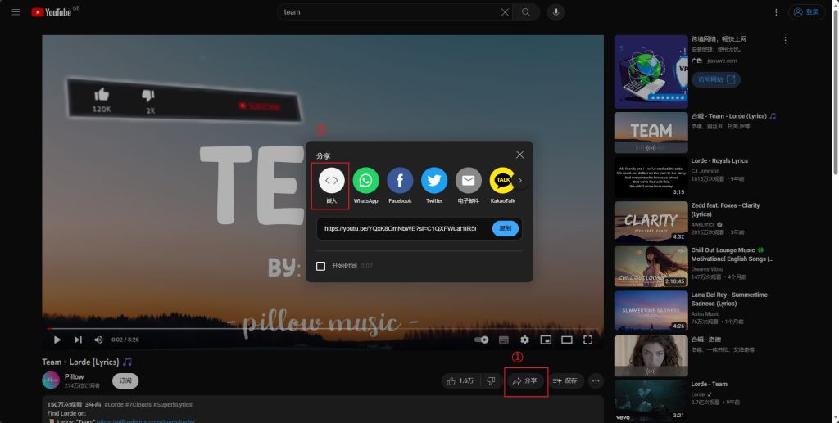Toggle subtitles in the player
This screenshot has width=839, height=423.
pos(504,340)
